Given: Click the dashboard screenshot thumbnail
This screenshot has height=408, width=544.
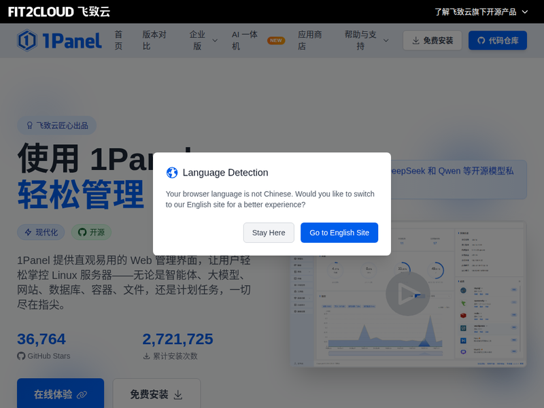Looking at the screenshot, I should (x=408, y=294).
